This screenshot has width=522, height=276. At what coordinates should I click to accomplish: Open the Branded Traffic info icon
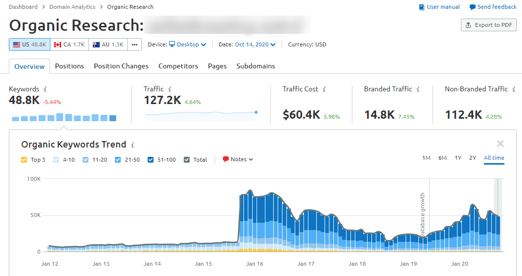coord(418,89)
